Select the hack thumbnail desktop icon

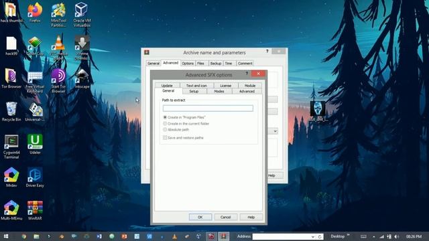tap(11, 12)
